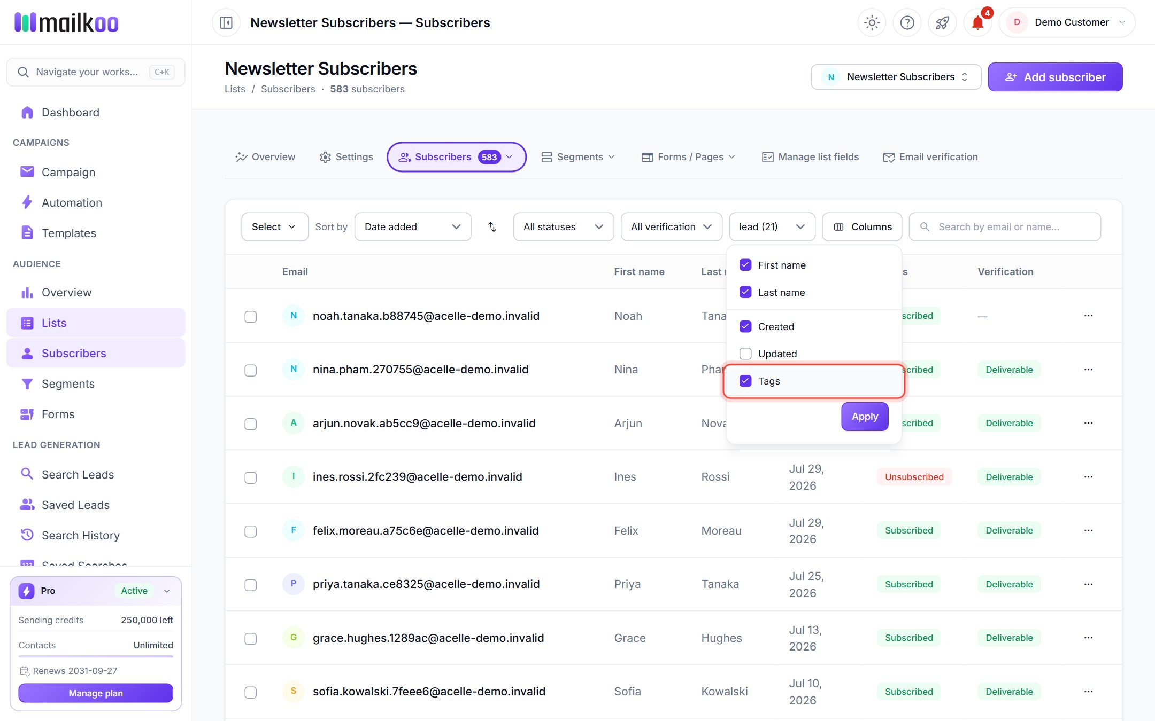The image size is (1155, 721).
Task: Open Newsletter Subscribers list switcher
Action: pyautogui.click(x=896, y=77)
